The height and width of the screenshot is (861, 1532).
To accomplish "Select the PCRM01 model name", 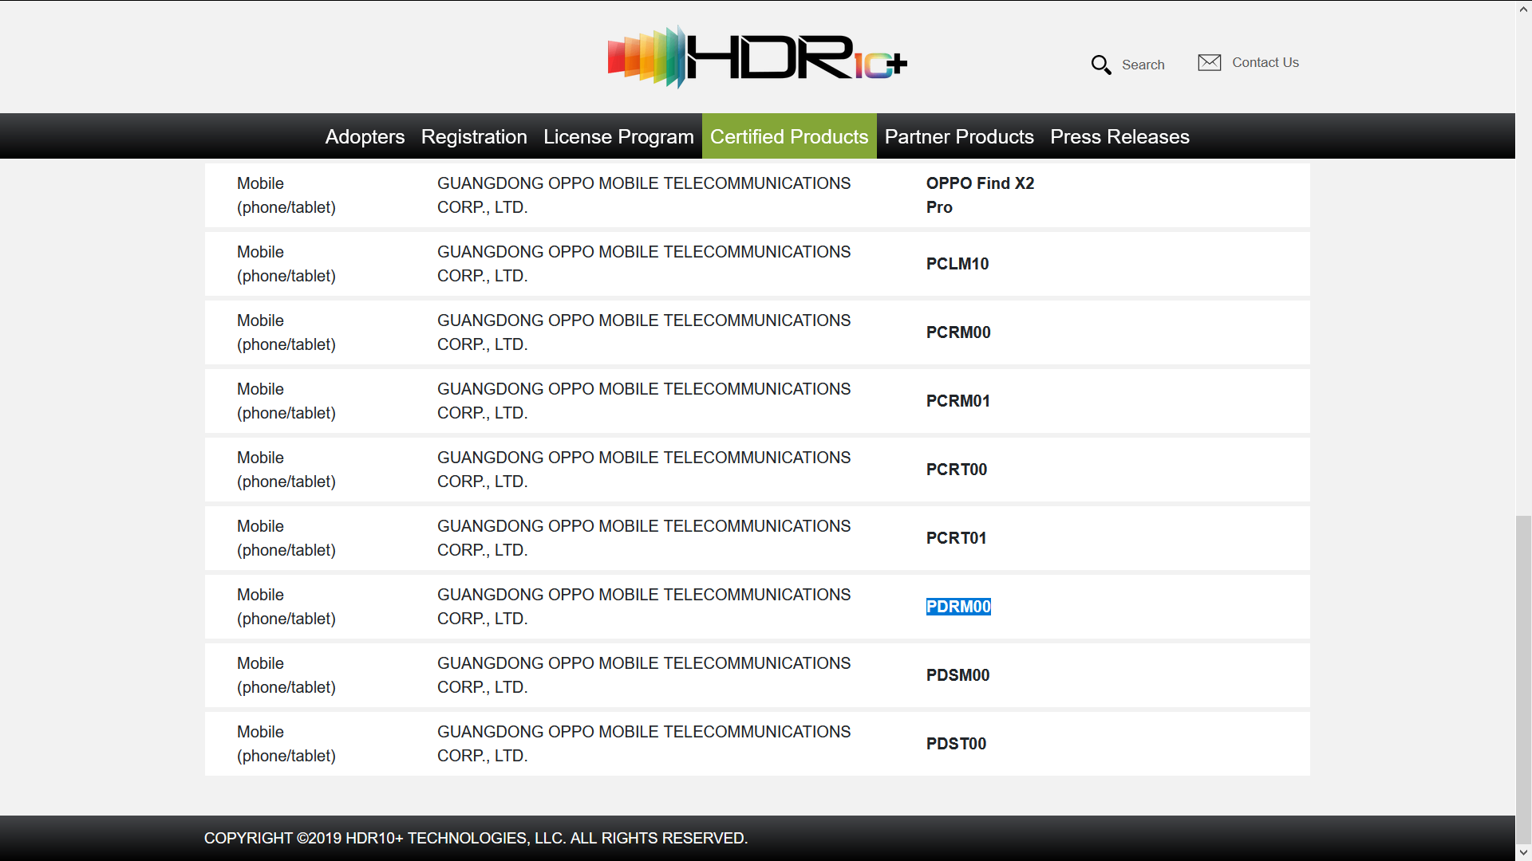I will point(958,401).
